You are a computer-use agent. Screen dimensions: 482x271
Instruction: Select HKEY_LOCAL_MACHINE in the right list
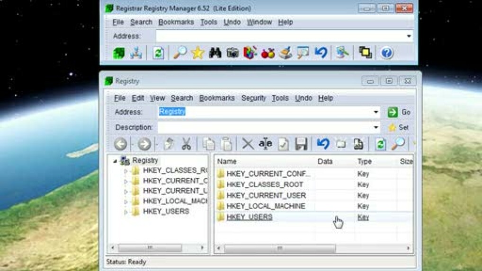click(265, 206)
